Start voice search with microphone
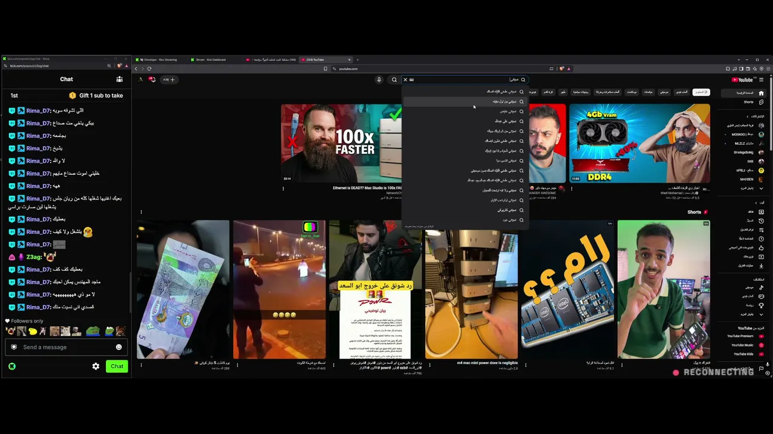Viewport: 773px width, 434px height. click(379, 80)
